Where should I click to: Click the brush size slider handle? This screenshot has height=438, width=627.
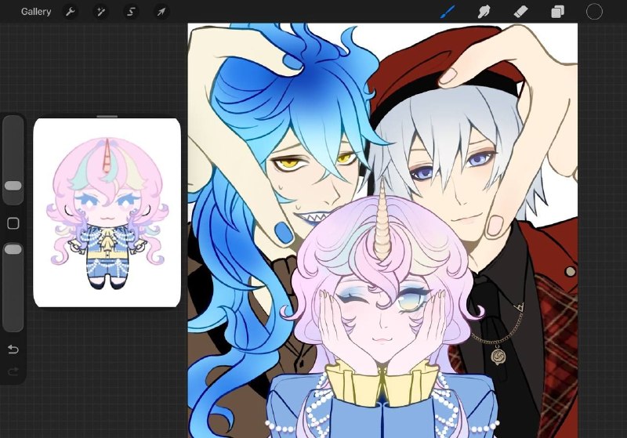click(13, 186)
